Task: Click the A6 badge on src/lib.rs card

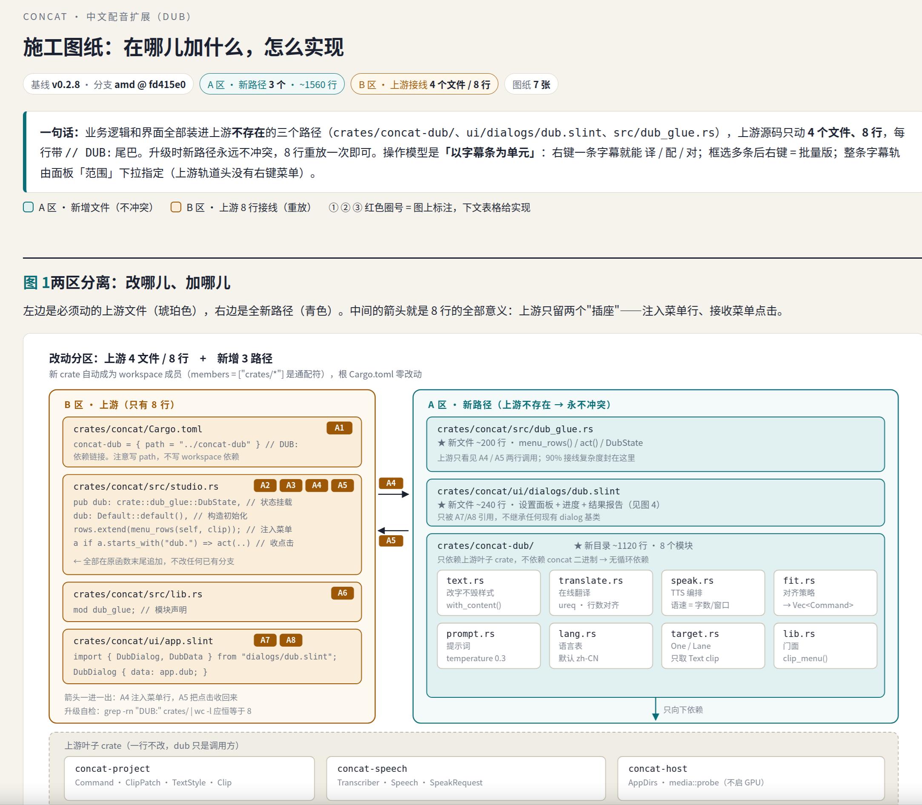Action: [342, 593]
